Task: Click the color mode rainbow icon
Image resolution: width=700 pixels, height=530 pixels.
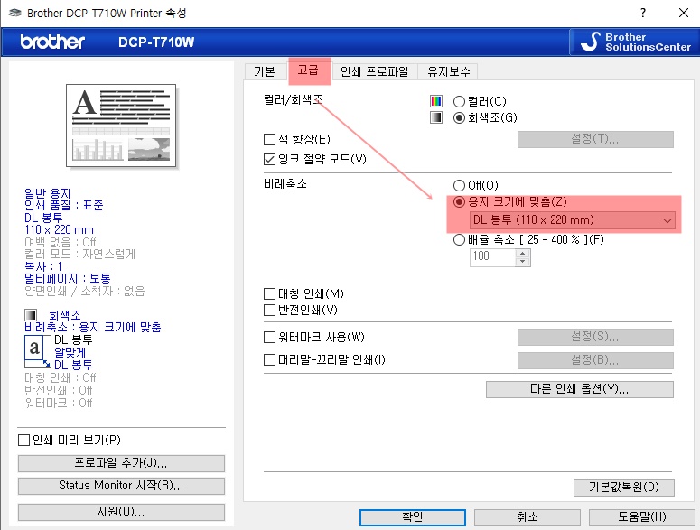Action: [x=436, y=101]
